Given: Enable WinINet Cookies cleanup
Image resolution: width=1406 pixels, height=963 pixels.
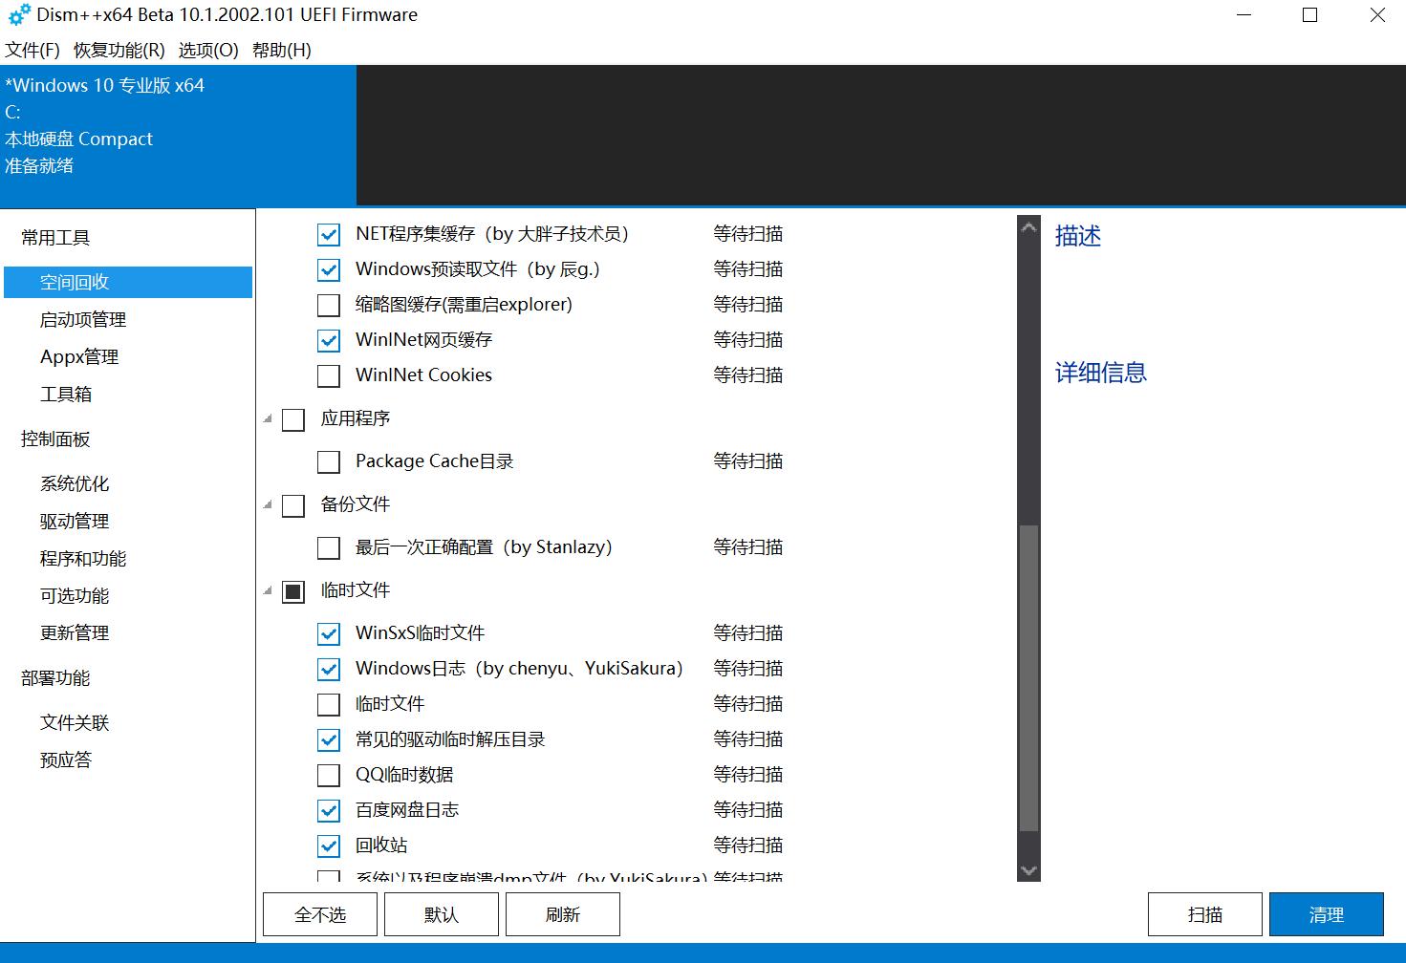Looking at the screenshot, I should click(328, 374).
